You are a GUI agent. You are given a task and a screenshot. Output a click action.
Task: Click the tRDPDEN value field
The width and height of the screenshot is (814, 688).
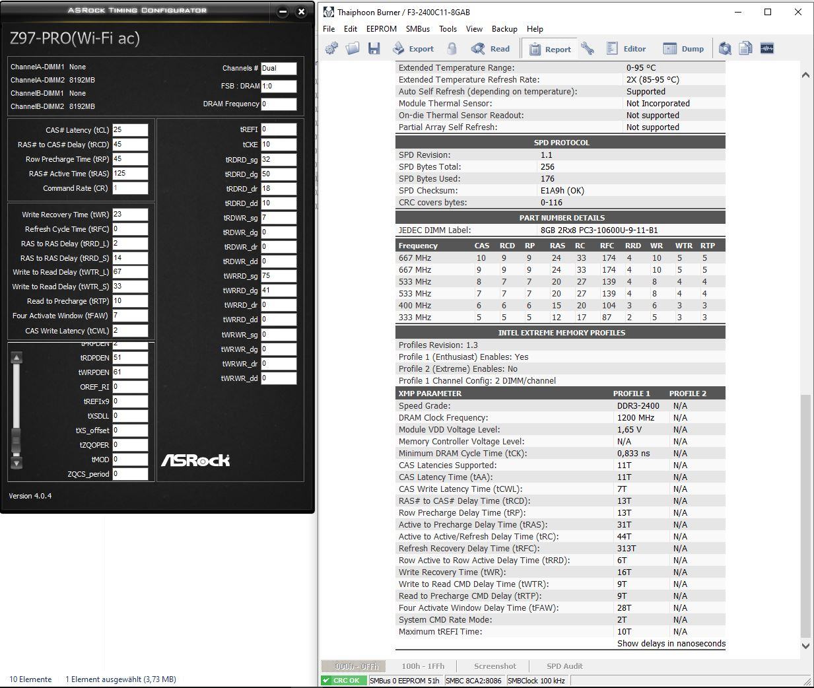tap(130, 358)
